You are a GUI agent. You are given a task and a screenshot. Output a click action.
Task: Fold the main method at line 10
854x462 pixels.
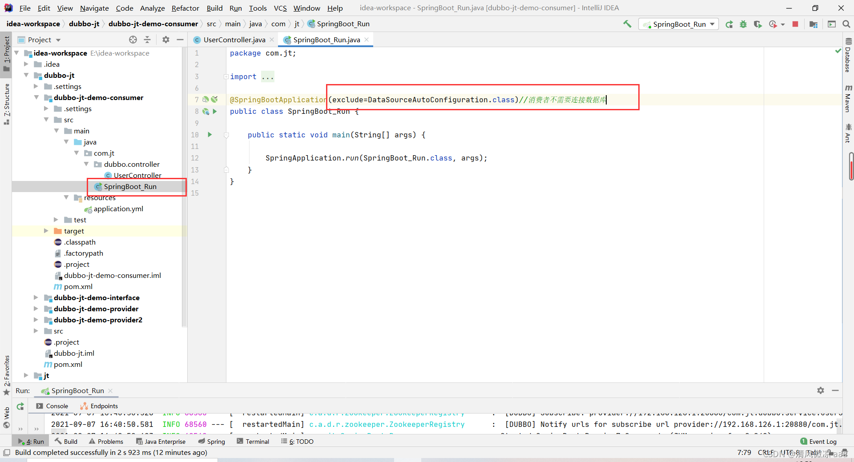click(226, 135)
